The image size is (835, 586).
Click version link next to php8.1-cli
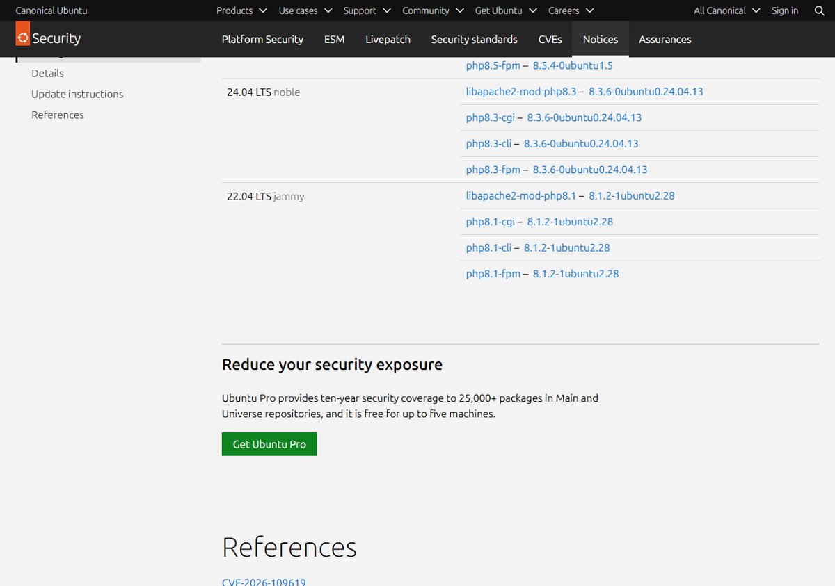click(567, 247)
